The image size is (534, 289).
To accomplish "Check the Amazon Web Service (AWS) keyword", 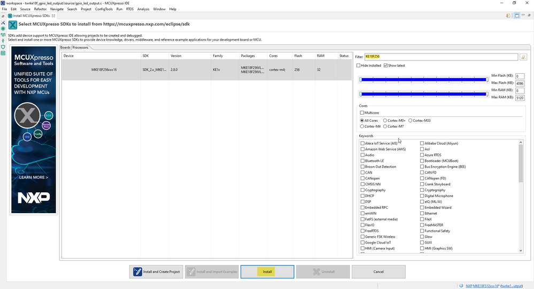I will point(362,149).
